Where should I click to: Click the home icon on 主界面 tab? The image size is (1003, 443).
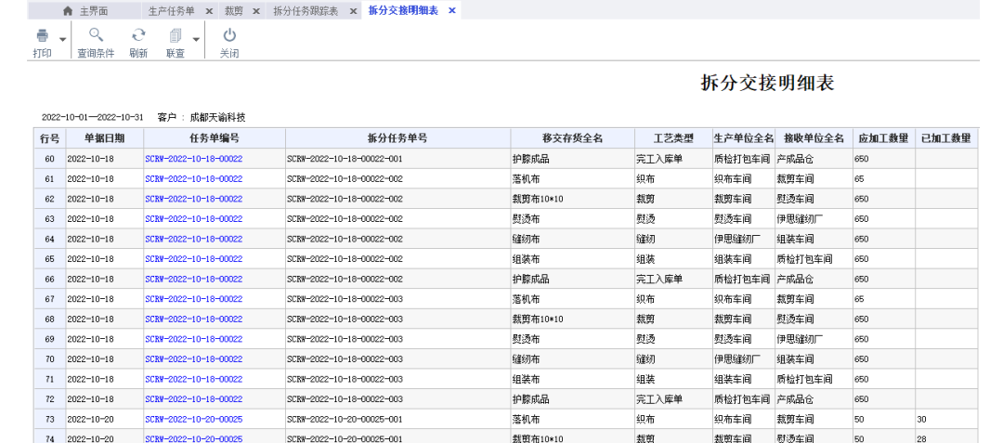coord(67,11)
